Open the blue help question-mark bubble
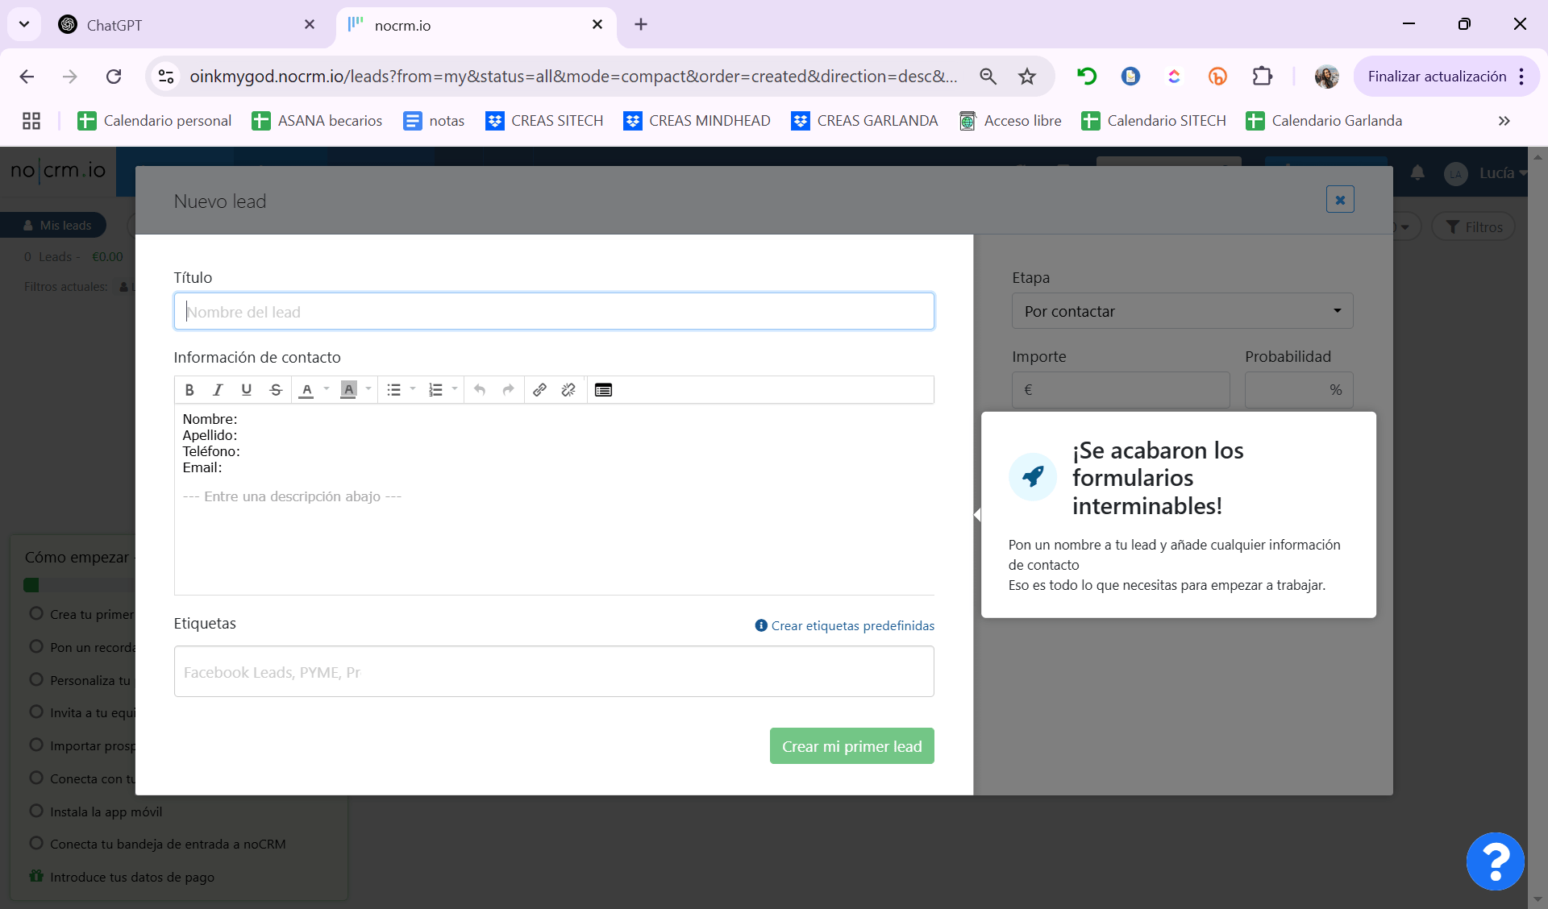The image size is (1548, 909). coord(1495,861)
